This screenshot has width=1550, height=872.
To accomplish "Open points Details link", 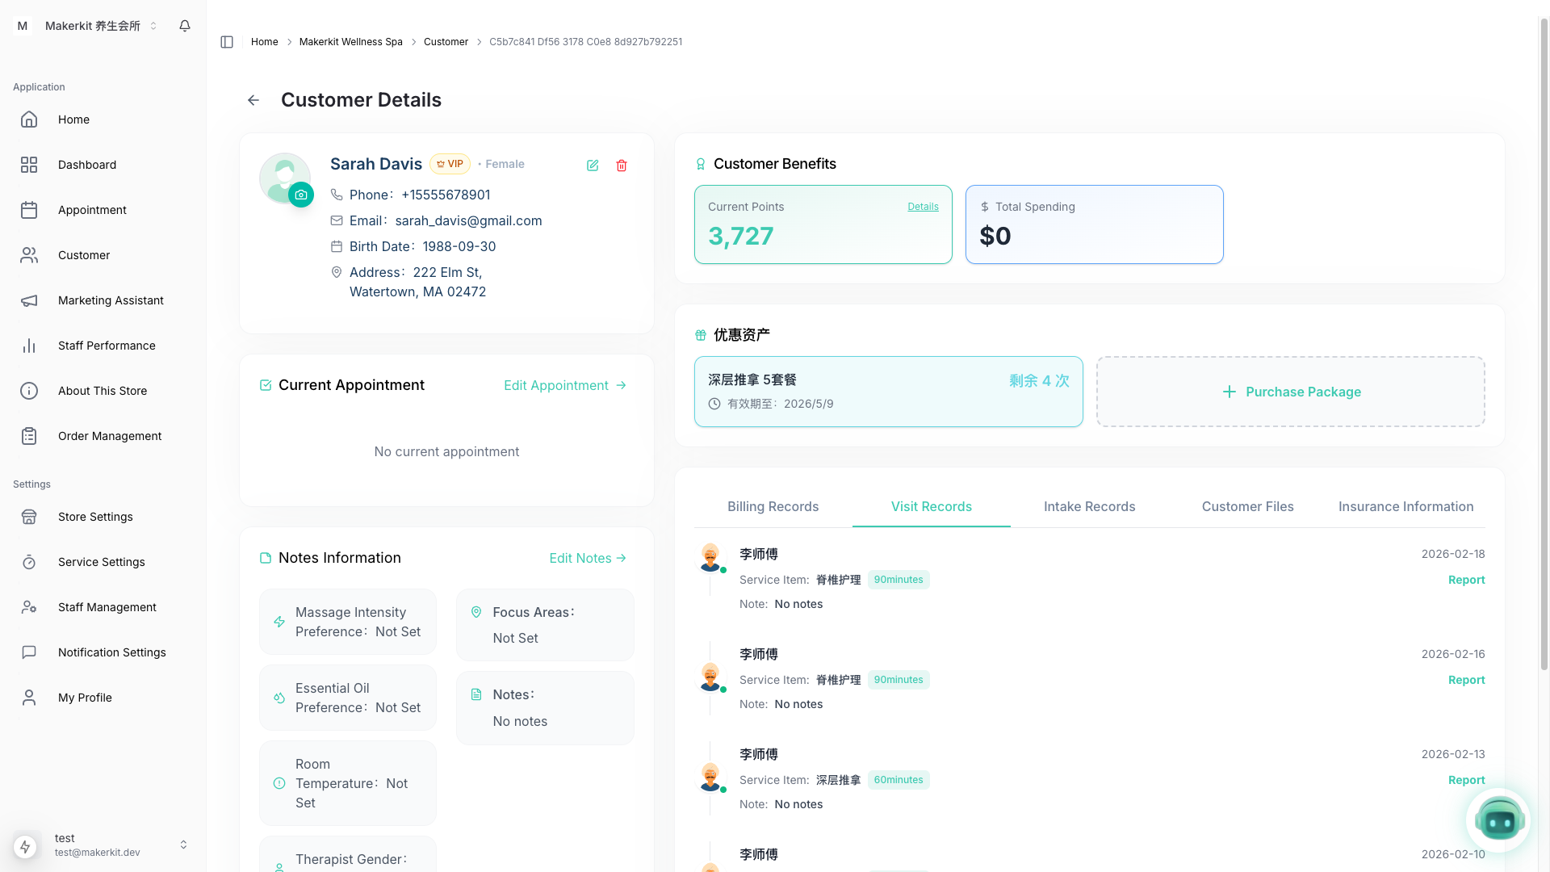I will 923,207.
